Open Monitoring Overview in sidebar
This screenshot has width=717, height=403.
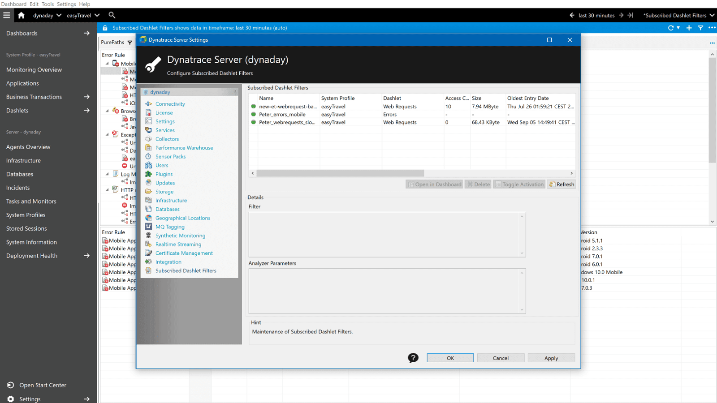coord(34,70)
